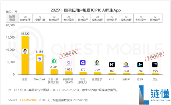The width and height of the screenshot is (171, 105).
Task: Click the 豆包 app avatar icon on the bar
Action: click(x=25, y=51)
